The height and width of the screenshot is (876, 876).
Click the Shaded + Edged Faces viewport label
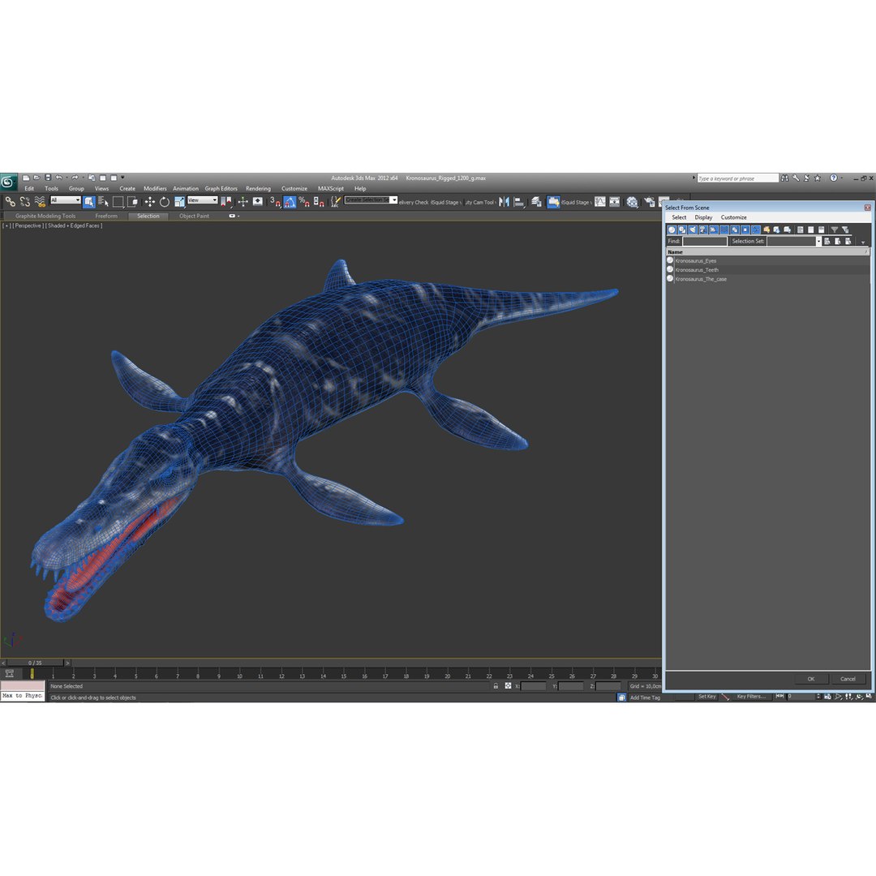pos(75,225)
